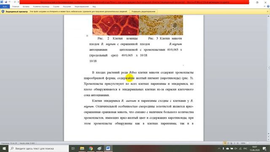Click the word count indicator in status bar
Viewport: 270px width, 152px height.
point(27,143)
